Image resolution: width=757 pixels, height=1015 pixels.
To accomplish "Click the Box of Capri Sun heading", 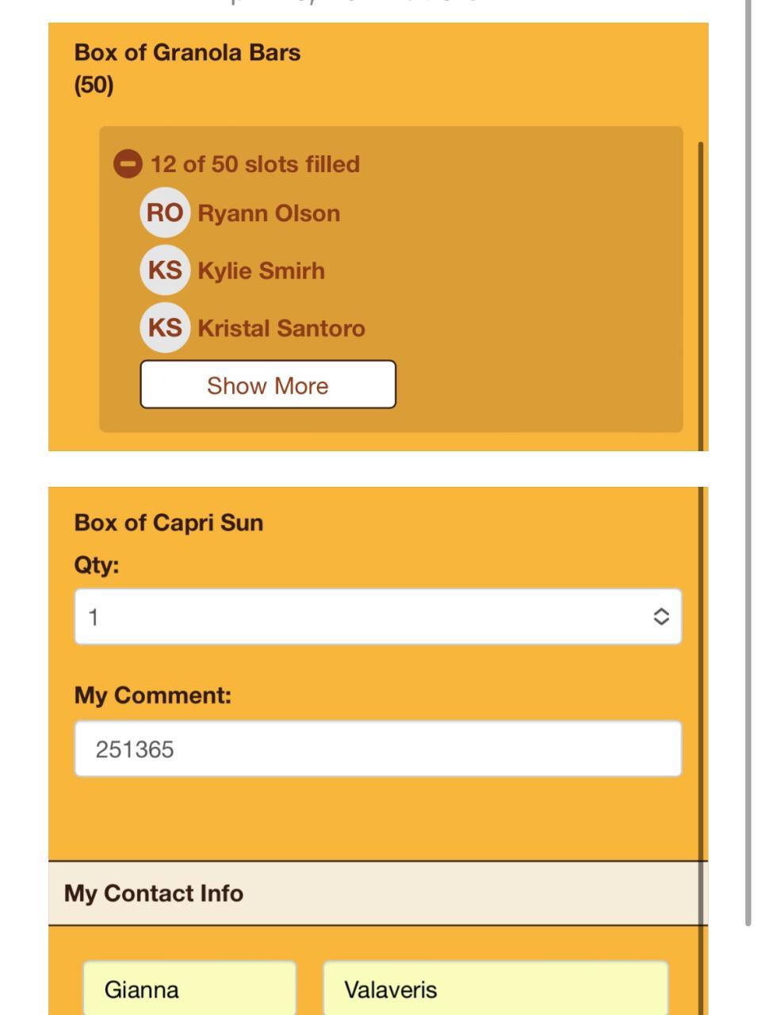I will (x=169, y=523).
